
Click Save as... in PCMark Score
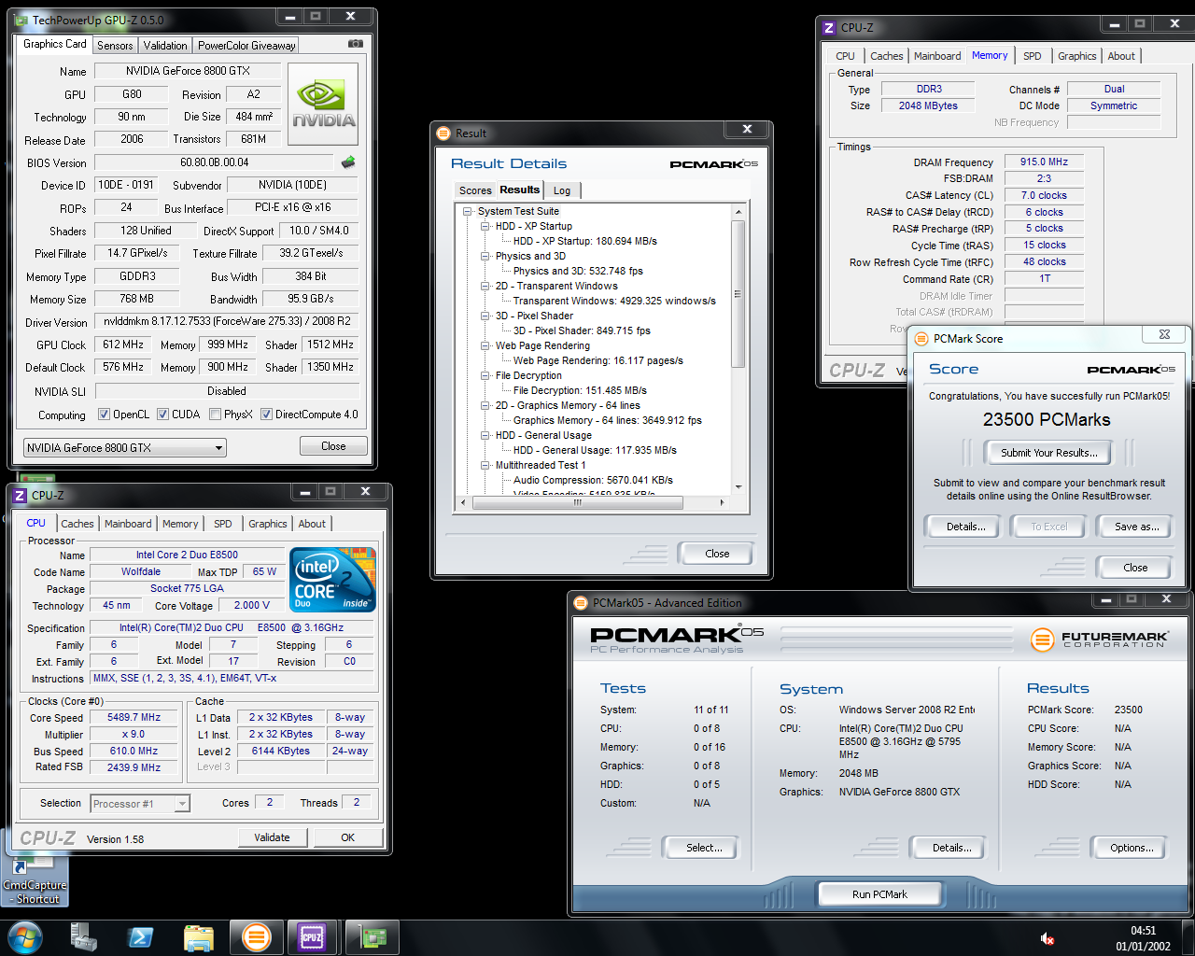(1136, 527)
